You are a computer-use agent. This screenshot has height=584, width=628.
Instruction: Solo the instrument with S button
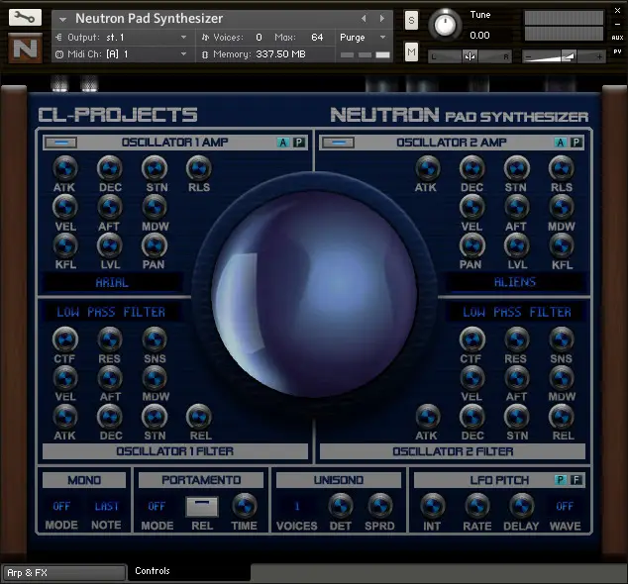(411, 20)
